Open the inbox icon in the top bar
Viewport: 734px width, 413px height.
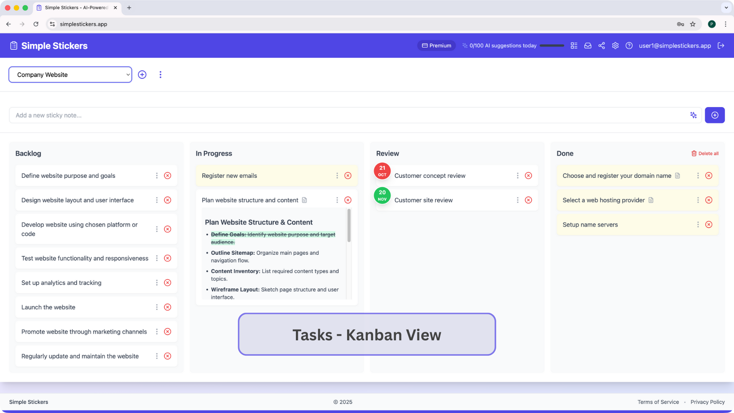tap(588, 46)
